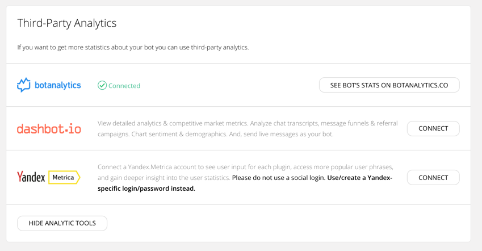The image size is (482, 251).
Task: Connect the Yandex Metrica account
Action: [433, 178]
